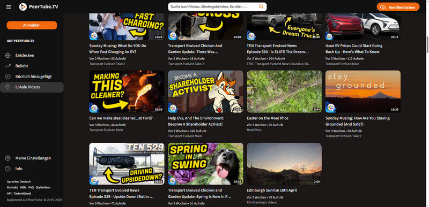Image resolution: width=429 pixels, height=207 pixels.
Task: Click the plus-circle icon for Kürzlich hinzugefügt
Action: pos(8,76)
